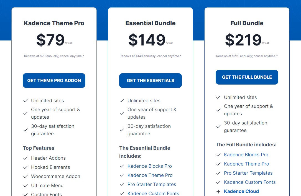Click checkmark icon beside Header Addons

click(25, 158)
